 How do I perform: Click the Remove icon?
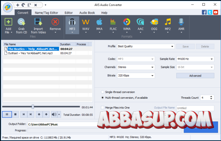tap(55, 22)
